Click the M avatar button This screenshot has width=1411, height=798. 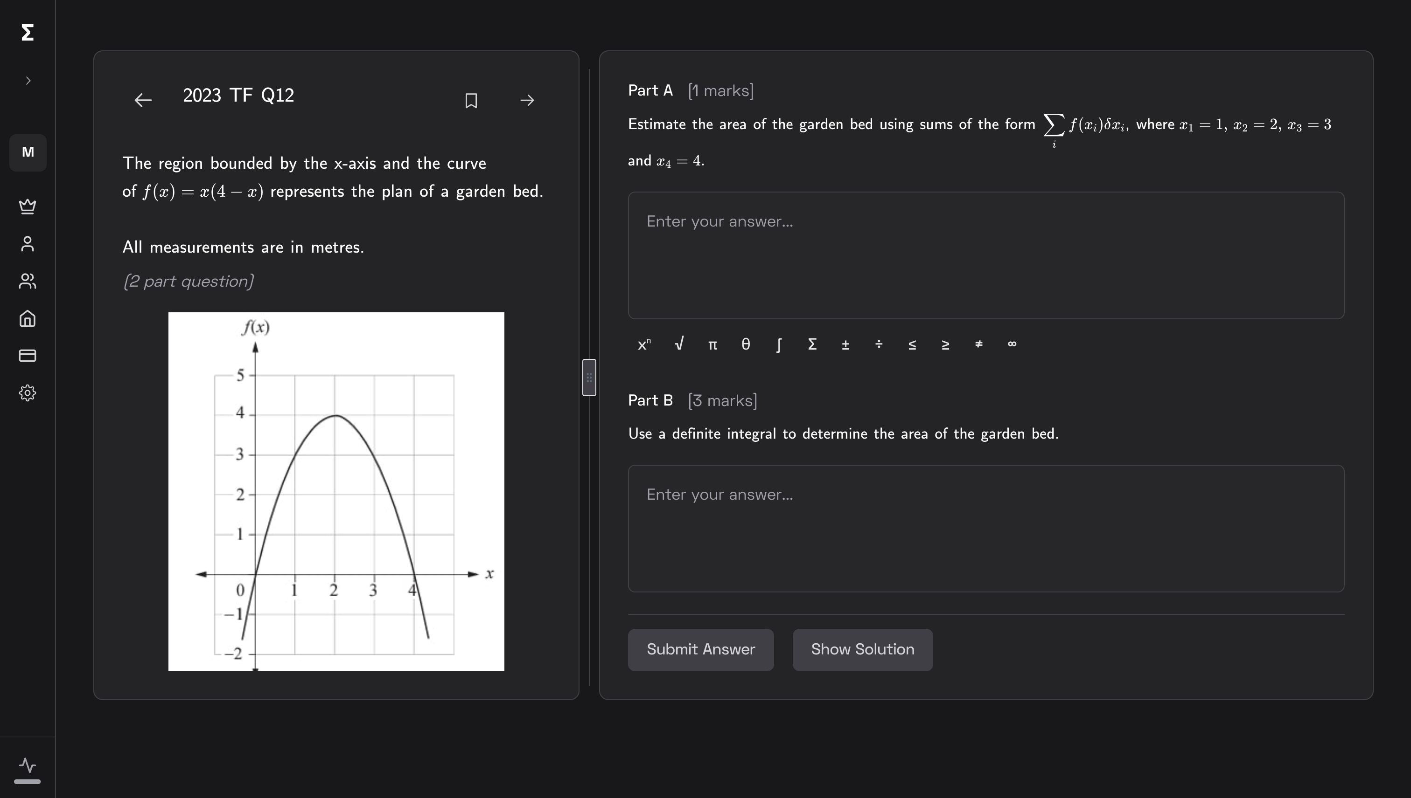[x=28, y=152]
